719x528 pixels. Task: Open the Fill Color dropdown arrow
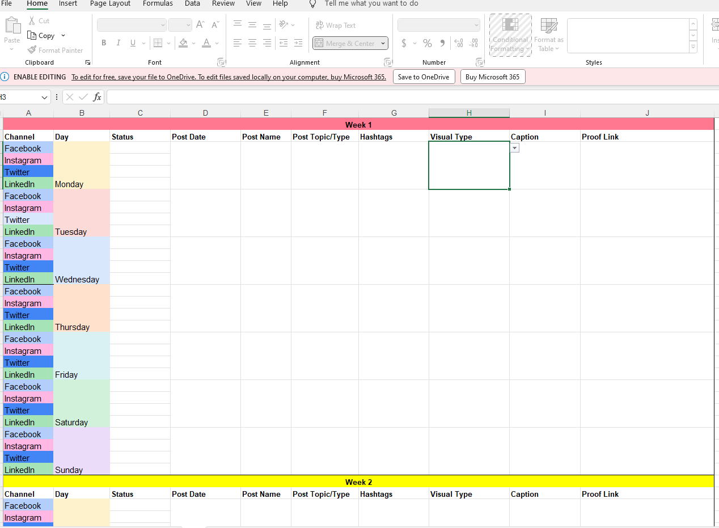point(193,43)
